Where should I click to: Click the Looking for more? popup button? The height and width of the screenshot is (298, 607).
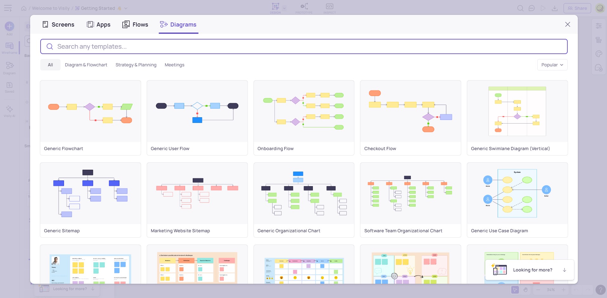[x=530, y=270]
